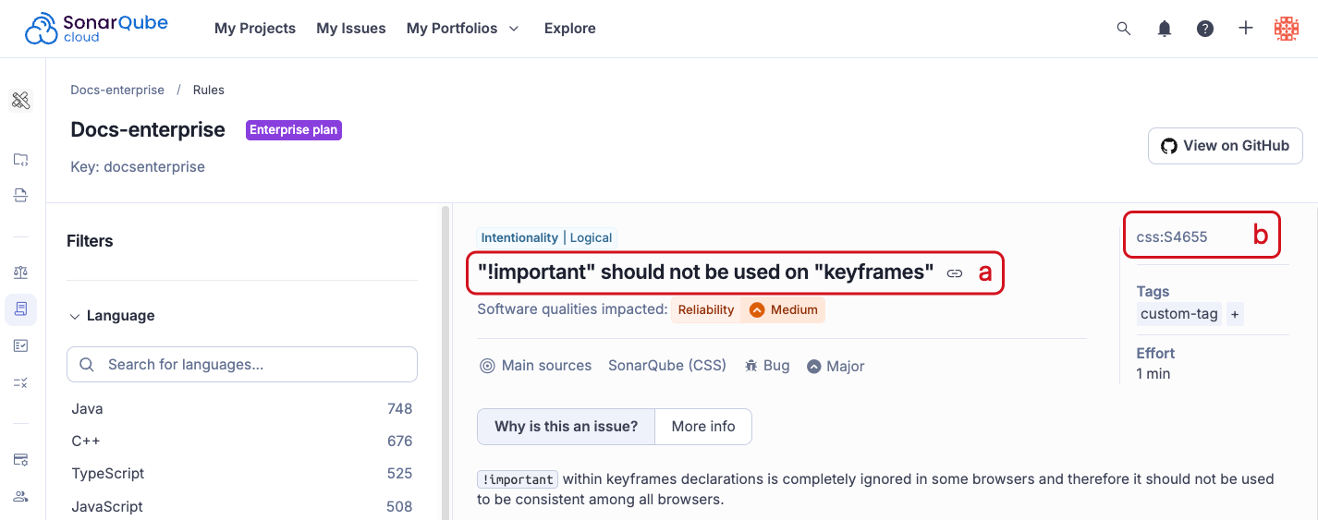Go to Docs-enterprise breadcrumb link
The height and width of the screenshot is (520, 1318).
click(117, 91)
